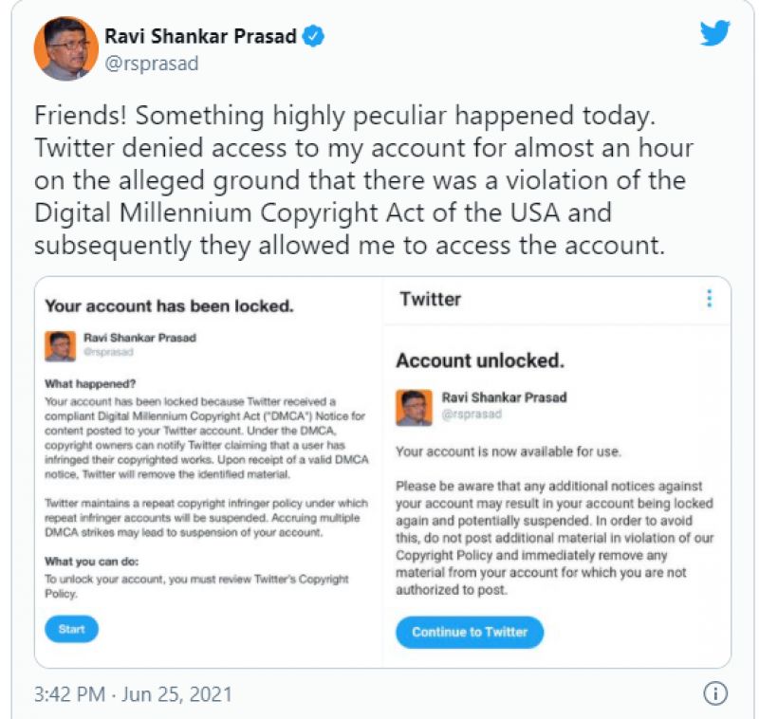Click the 'Your account has been locked.' heading
Screen dimensions: 759x719
(x=169, y=305)
